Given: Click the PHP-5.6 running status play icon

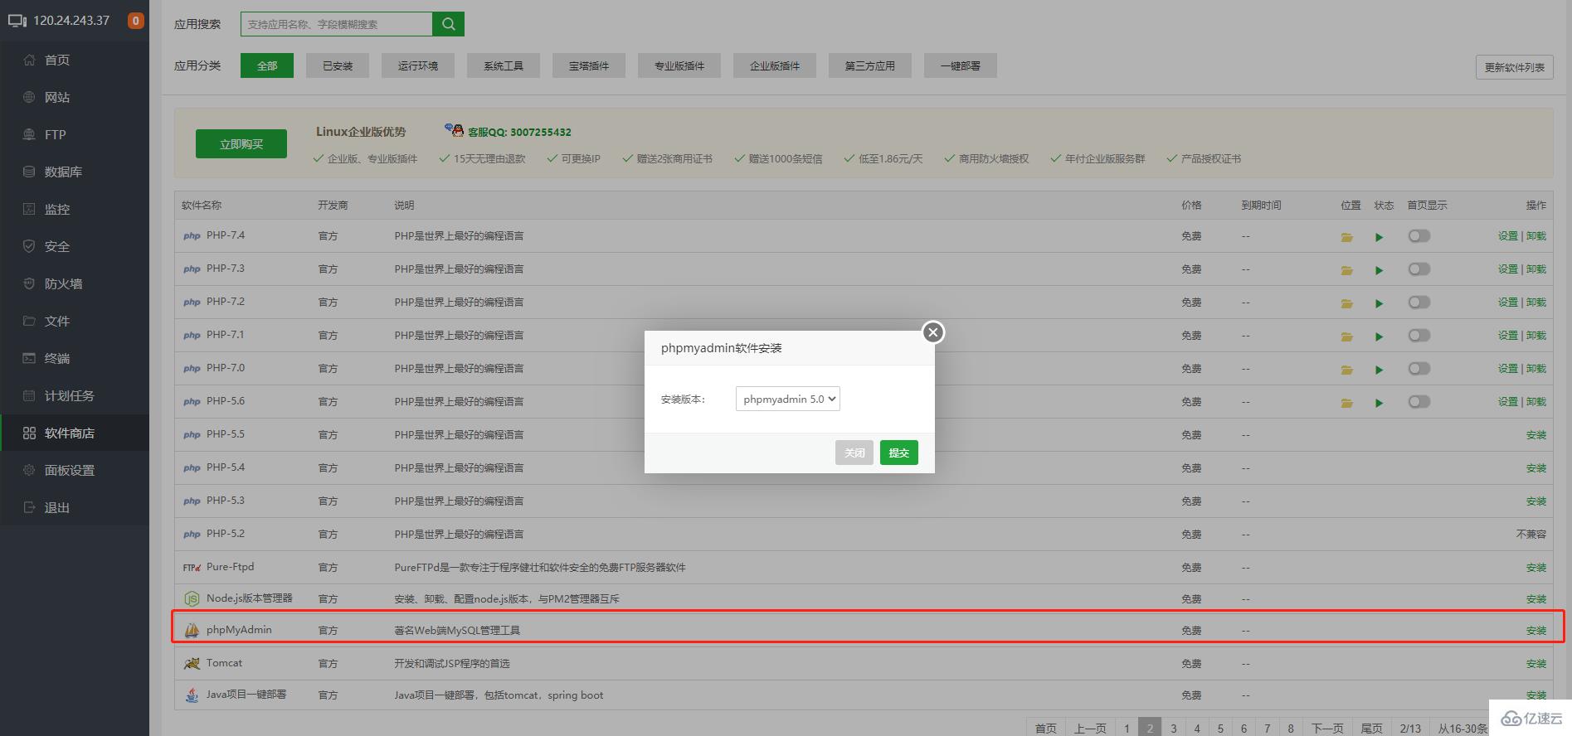Looking at the screenshot, I should [x=1379, y=403].
